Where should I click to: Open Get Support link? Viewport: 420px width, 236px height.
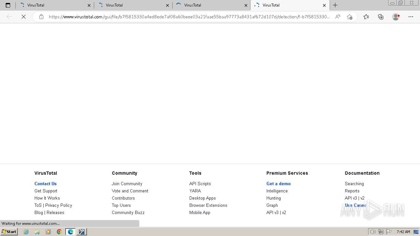tap(46, 191)
